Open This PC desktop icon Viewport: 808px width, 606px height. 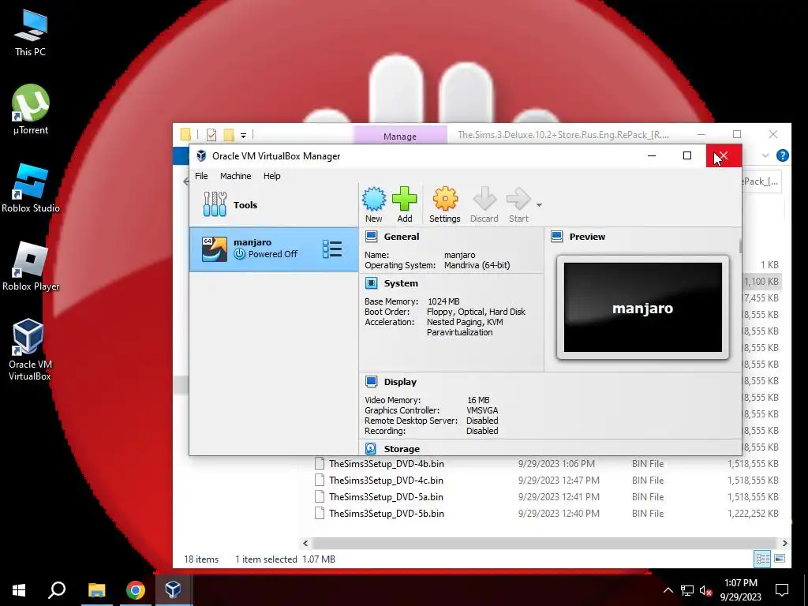tap(30, 32)
